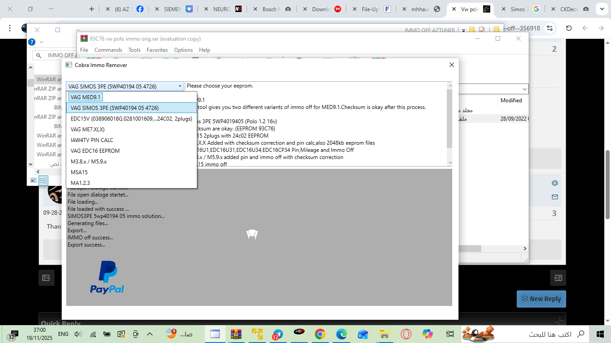Screen dimensions: 611x343
Task: Open the WinRAR Options menu
Action: pos(183,50)
